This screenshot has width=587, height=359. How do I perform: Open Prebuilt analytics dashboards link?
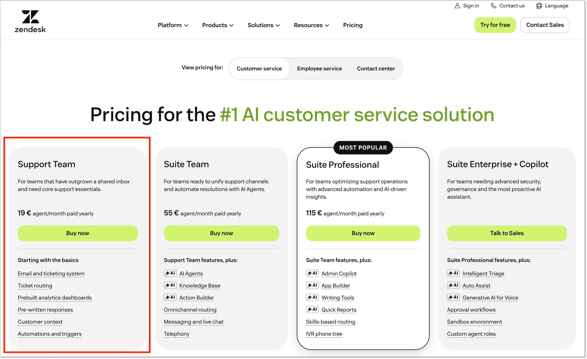click(55, 298)
